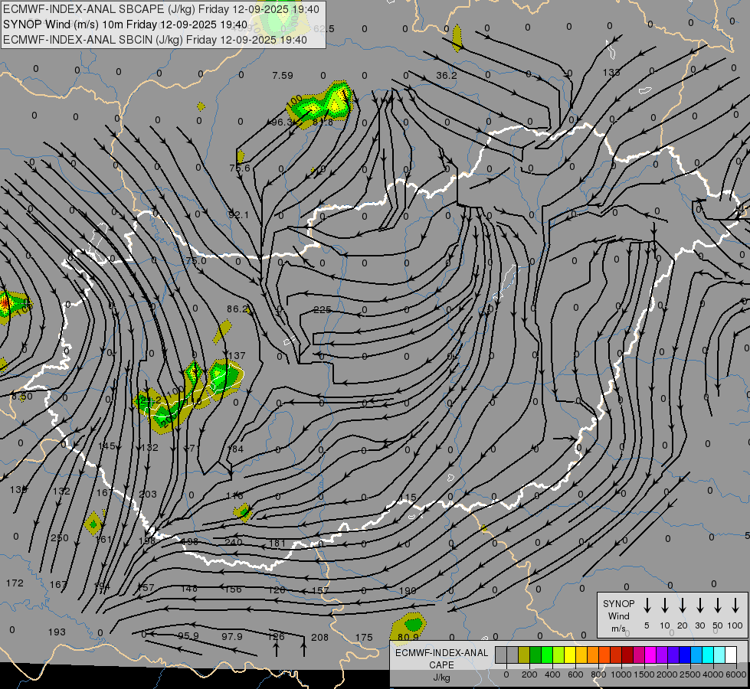Screen dimensions: 750x689
Task: Click the 2500 tick label on colorbar
Action: tap(689, 674)
